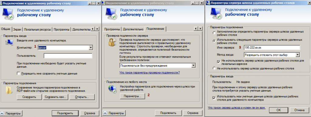Switch to the Локальные ресурсы tab
The width and height of the screenshot is (311, 117).
point(37,29)
